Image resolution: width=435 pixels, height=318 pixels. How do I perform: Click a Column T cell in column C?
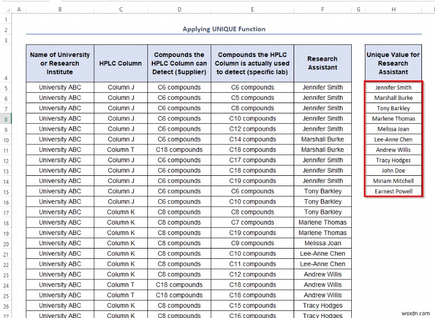(x=121, y=150)
